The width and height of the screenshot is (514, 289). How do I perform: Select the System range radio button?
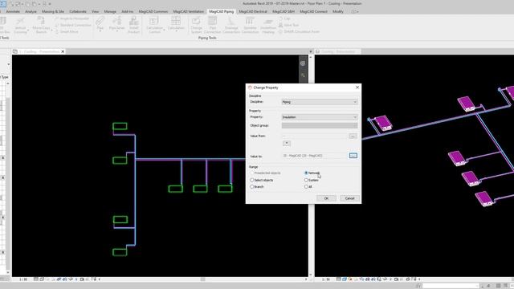pyautogui.click(x=306, y=180)
